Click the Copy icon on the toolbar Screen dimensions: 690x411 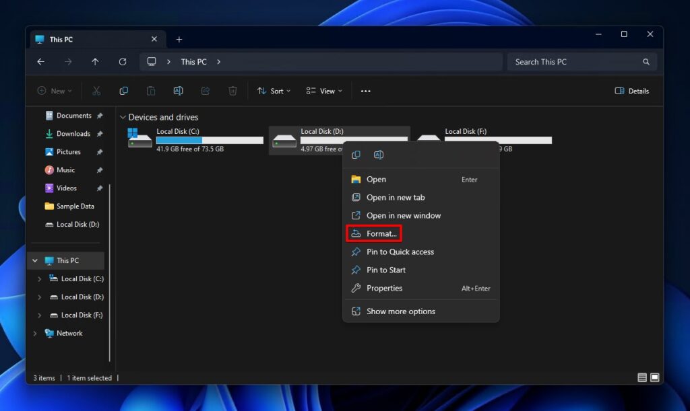(x=123, y=91)
